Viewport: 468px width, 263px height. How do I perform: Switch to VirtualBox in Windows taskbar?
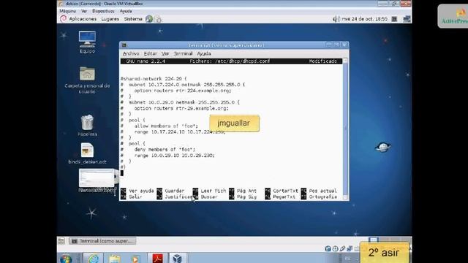[178, 258]
